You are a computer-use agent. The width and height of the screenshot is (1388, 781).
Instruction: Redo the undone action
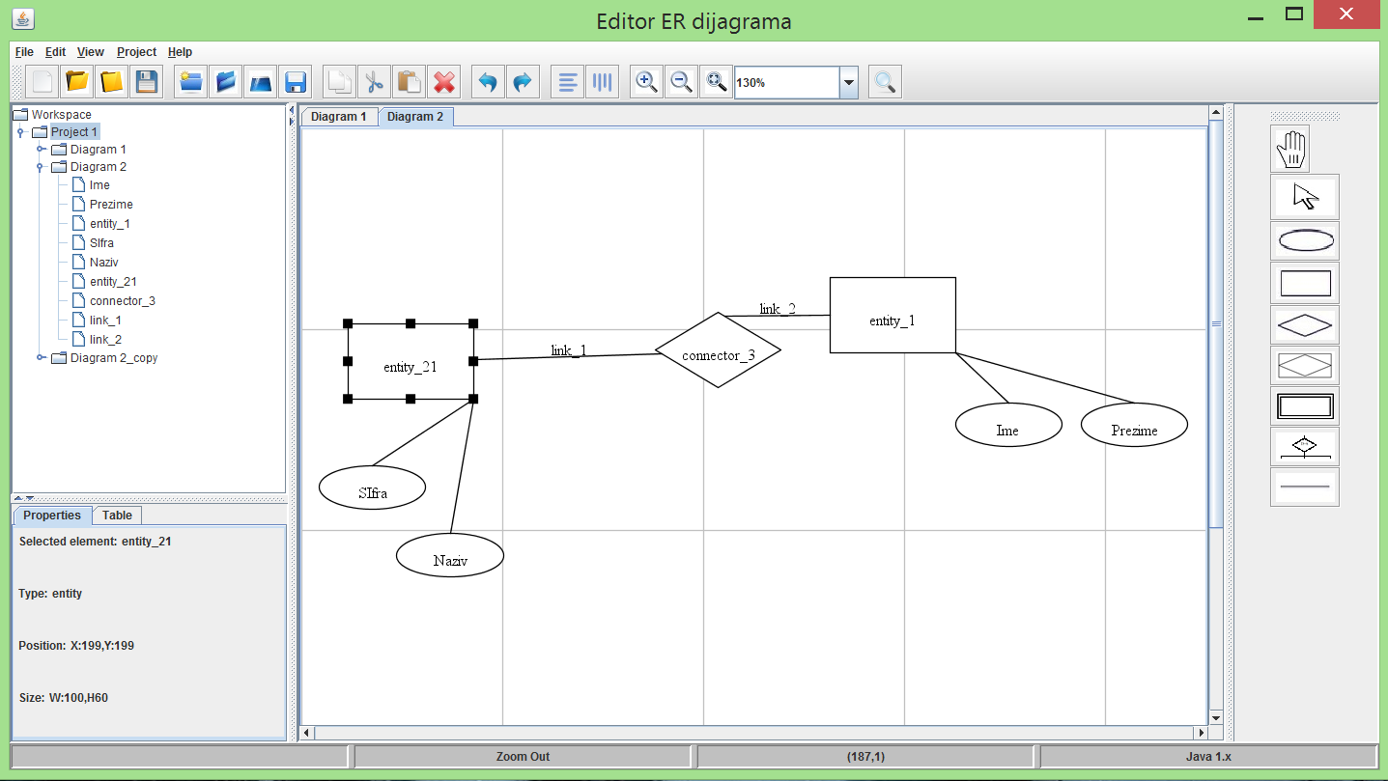click(x=523, y=82)
